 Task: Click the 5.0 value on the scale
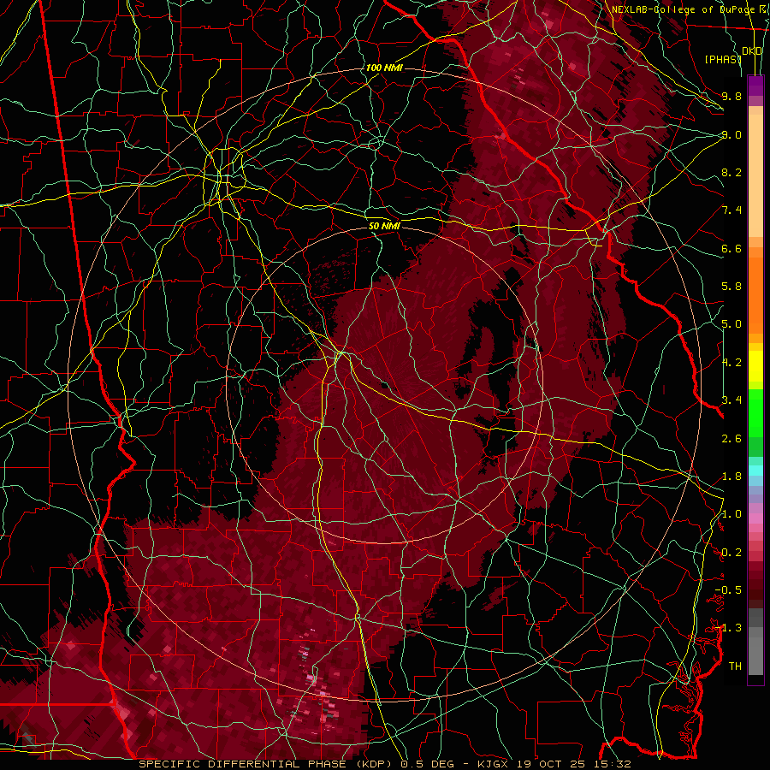point(731,324)
